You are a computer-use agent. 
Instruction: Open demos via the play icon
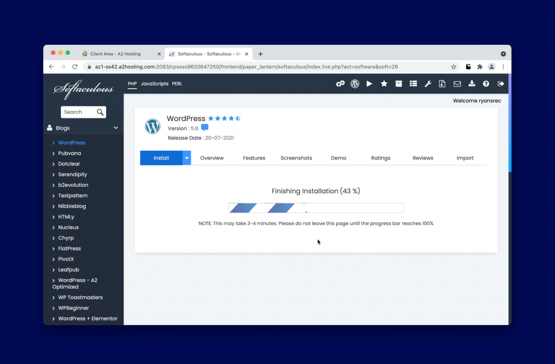pos(369,84)
